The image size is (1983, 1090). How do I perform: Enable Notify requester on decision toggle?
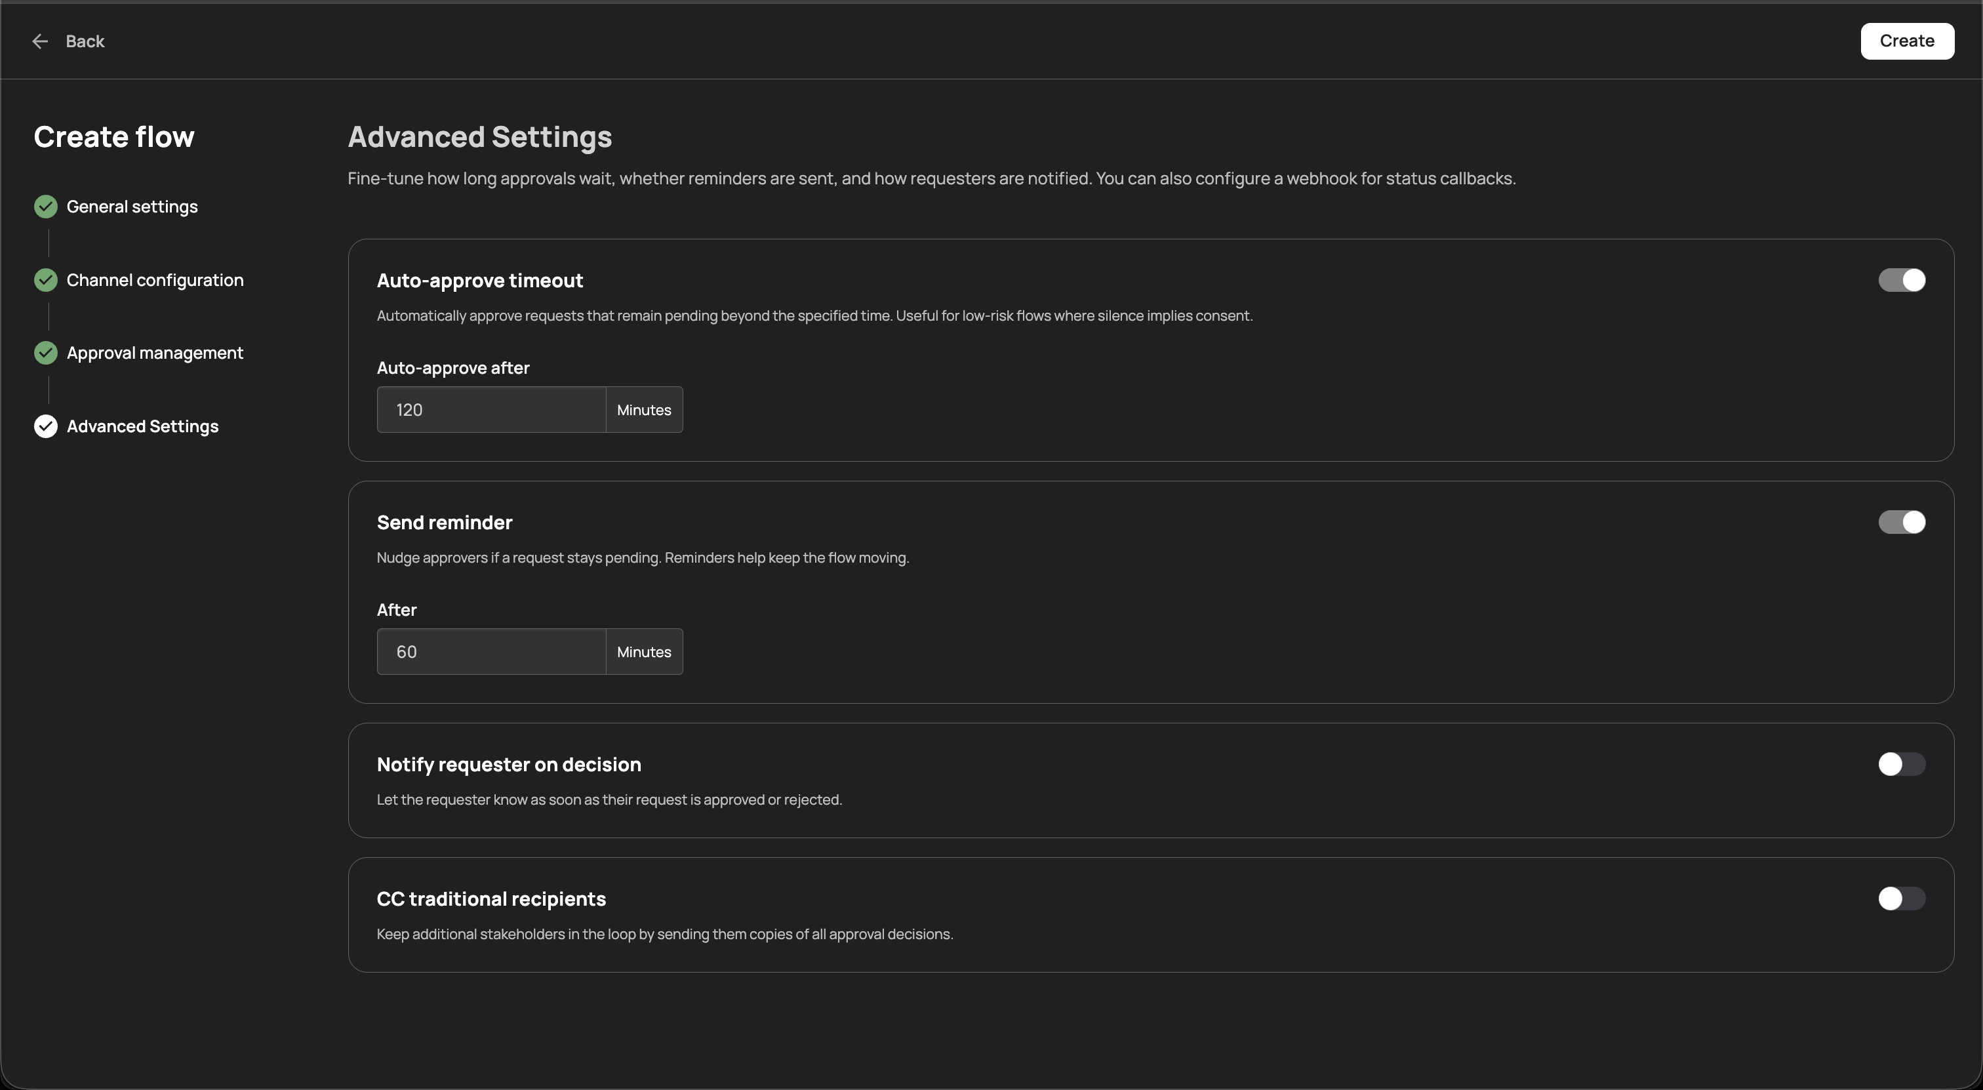click(1902, 765)
